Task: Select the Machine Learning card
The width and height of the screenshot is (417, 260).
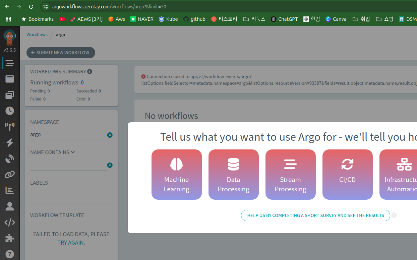Action: 177,175
